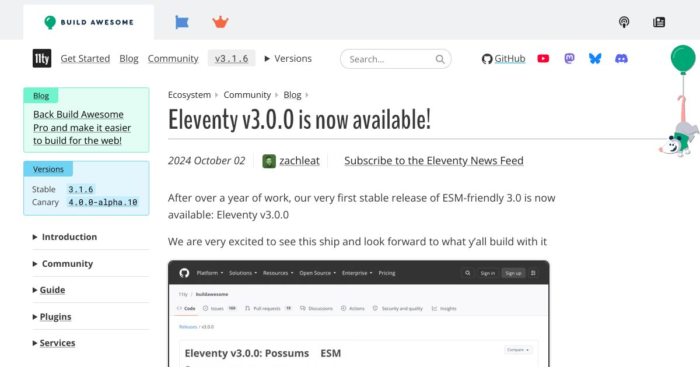Click the newspaper icon in top bar
The height and width of the screenshot is (367, 700).
click(x=659, y=22)
